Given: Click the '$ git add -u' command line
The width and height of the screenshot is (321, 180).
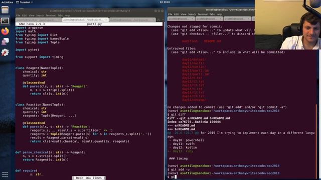Looking at the screenshot, I should point(179,169).
